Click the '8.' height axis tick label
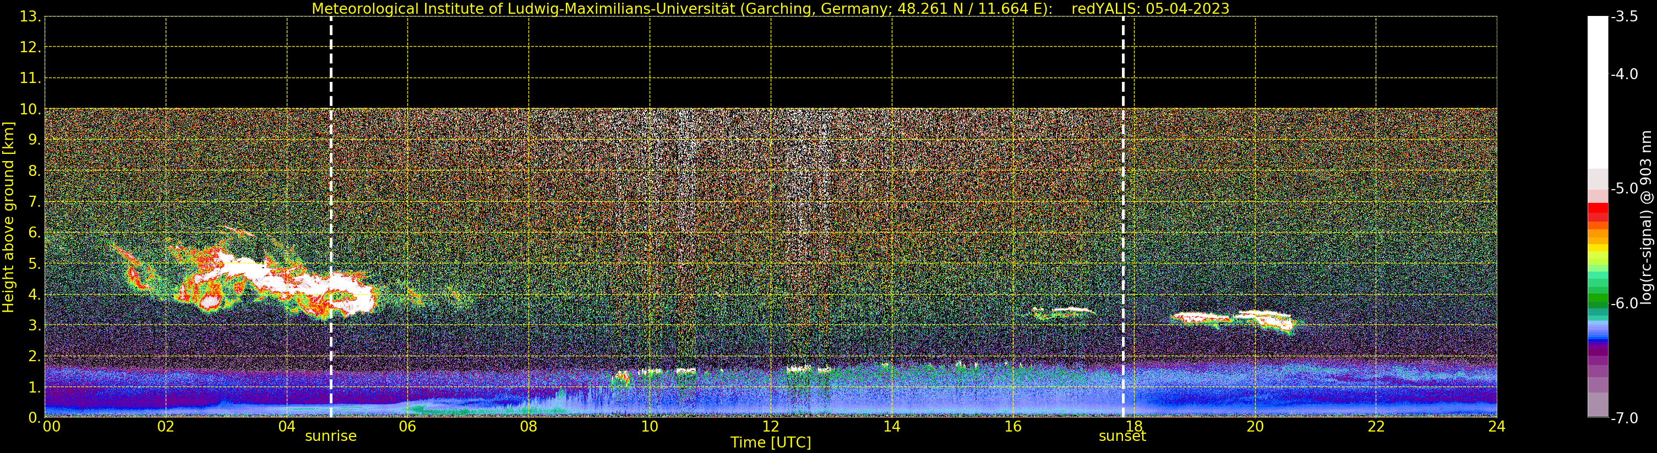This screenshot has height=453, width=1657. pyautogui.click(x=34, y=171)
